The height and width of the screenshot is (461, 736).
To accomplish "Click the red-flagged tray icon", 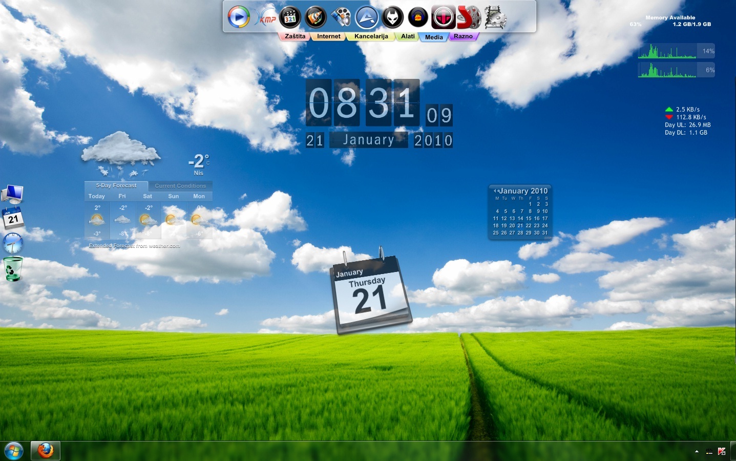I will pos(722,451).
